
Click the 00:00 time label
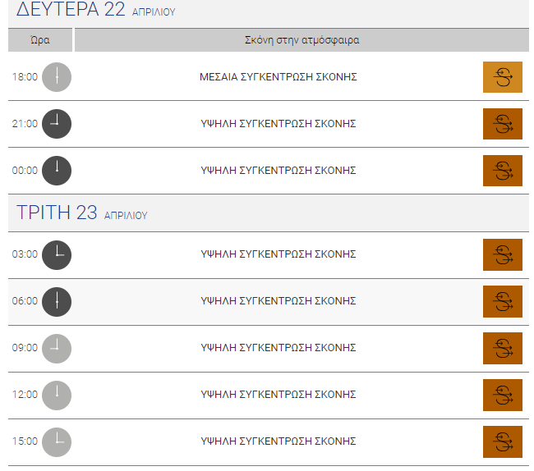pyautogui.click(x=25, y=171)
